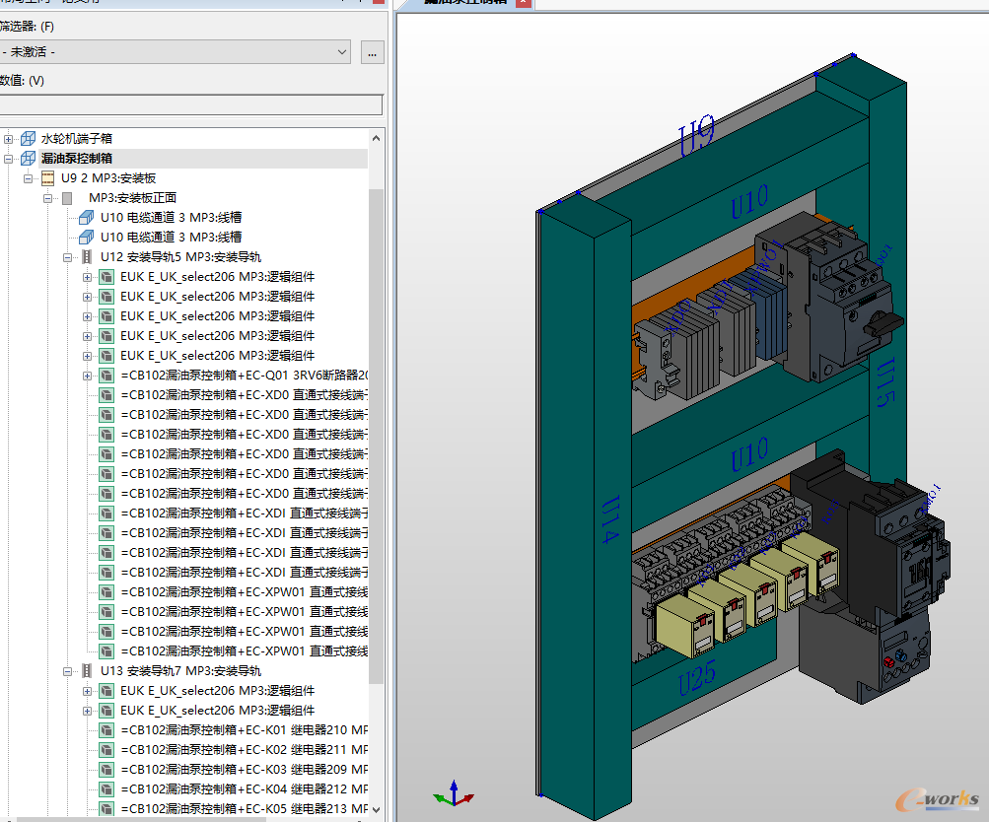Viewport: 989px width, 822px height.
Task: Collapse the U12 安装导轨5 node
Action: pos(67,257)
